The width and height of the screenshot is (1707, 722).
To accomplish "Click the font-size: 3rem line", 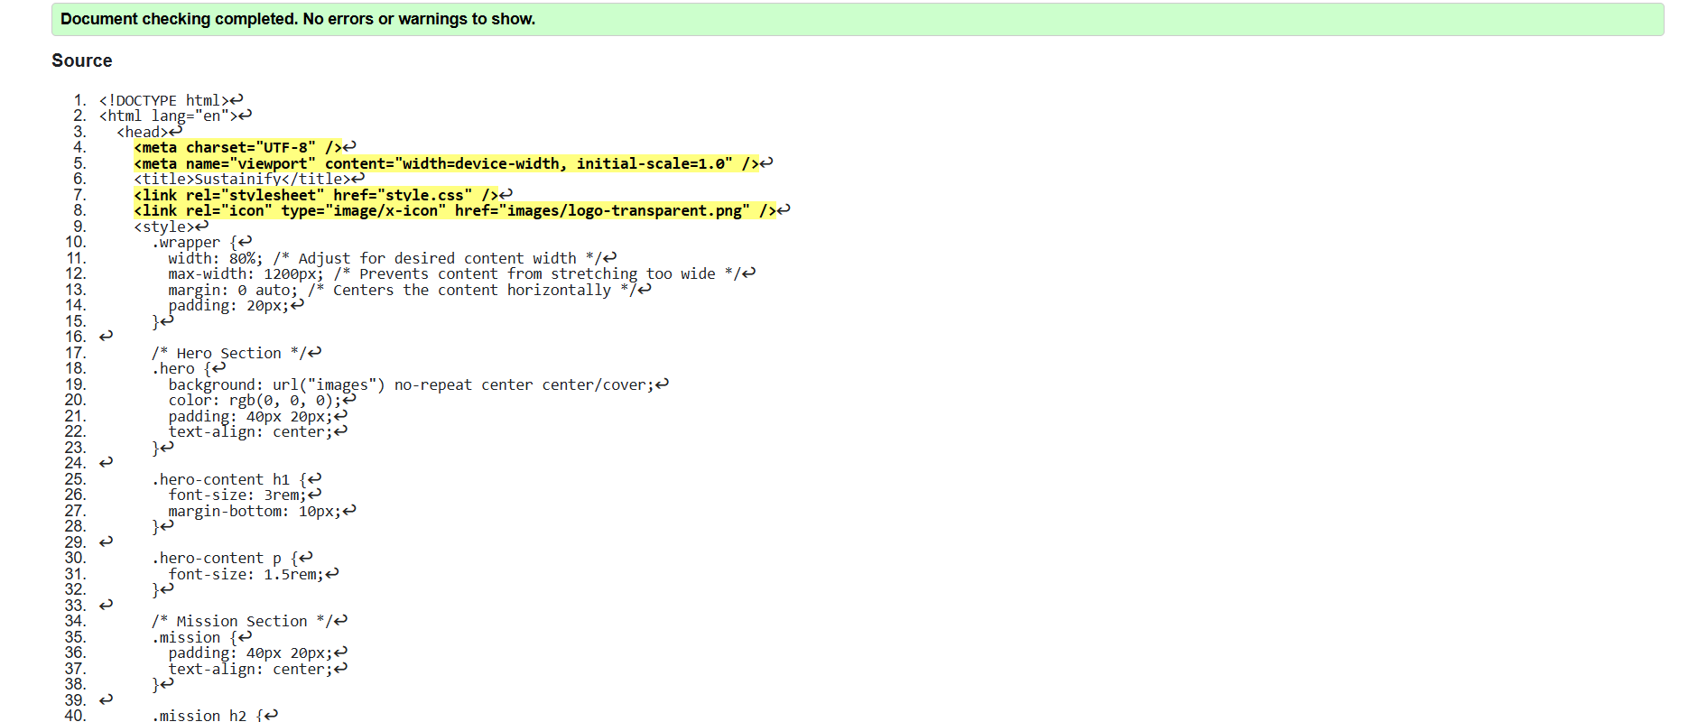I will (x=245, y=495).
